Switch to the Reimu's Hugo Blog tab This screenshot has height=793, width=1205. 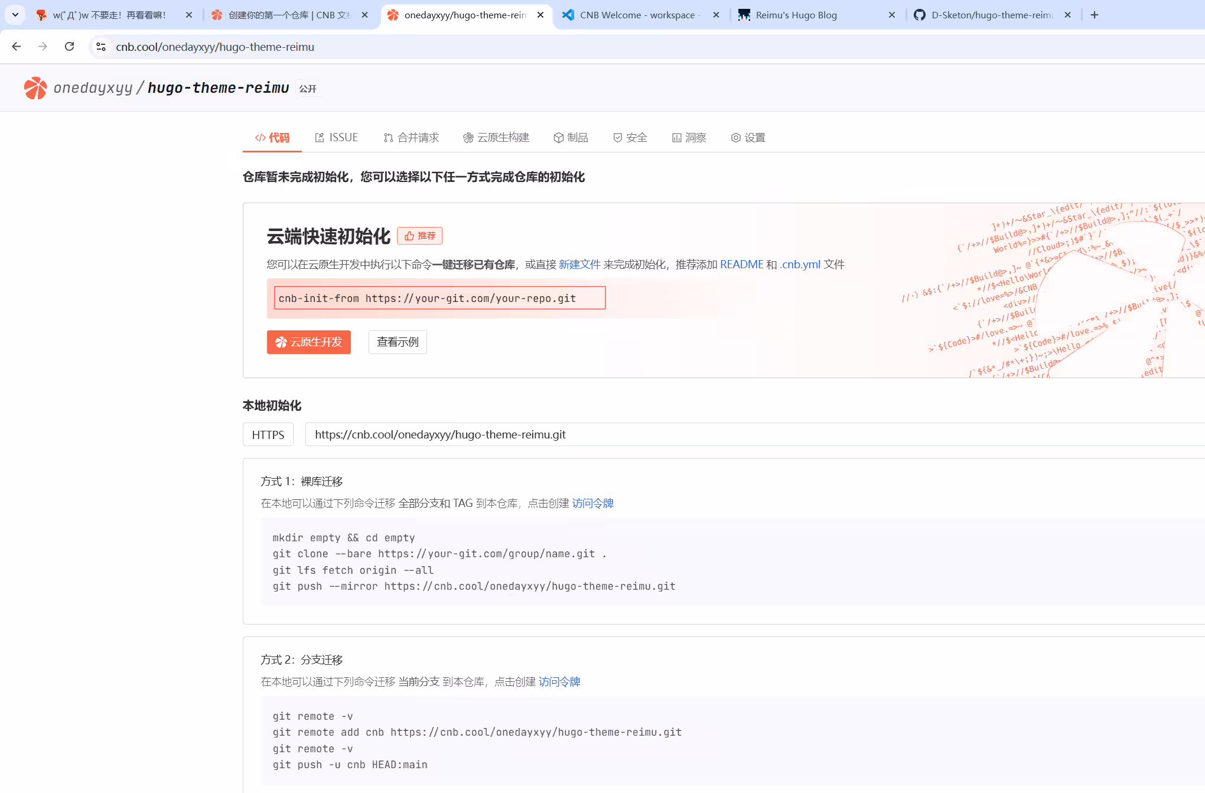[x=817, y=15]
